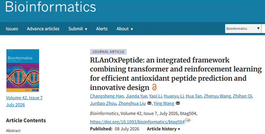Click the July 2026 issue link
Viewport: 265px width, 134px height.
click(x=15, y=105)
